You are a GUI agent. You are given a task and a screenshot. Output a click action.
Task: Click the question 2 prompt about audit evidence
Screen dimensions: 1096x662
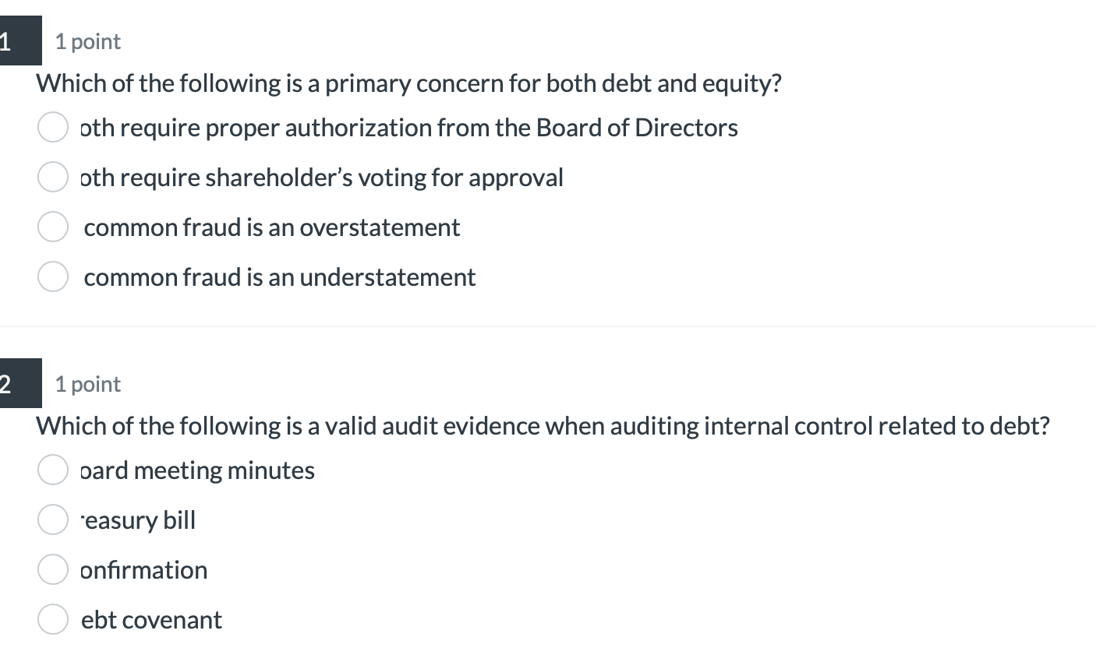[543, 425]
